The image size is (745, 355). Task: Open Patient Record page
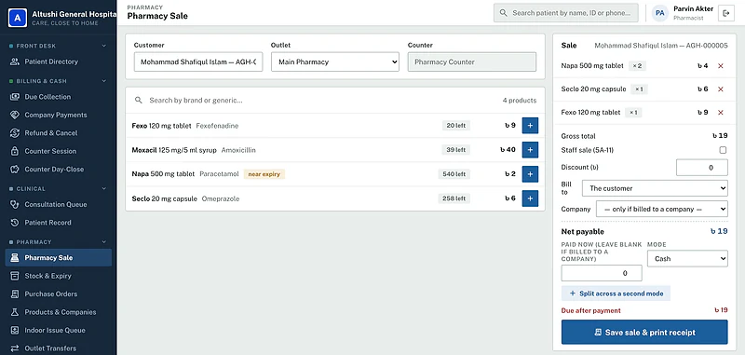point(59,223)
